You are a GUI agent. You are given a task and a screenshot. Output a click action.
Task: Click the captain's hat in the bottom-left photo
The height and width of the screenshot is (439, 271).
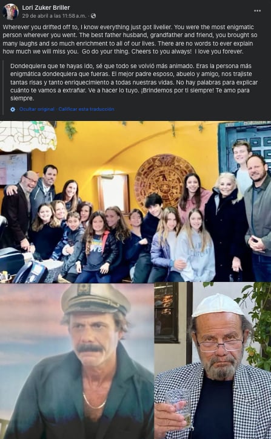[x=95, y=300]
